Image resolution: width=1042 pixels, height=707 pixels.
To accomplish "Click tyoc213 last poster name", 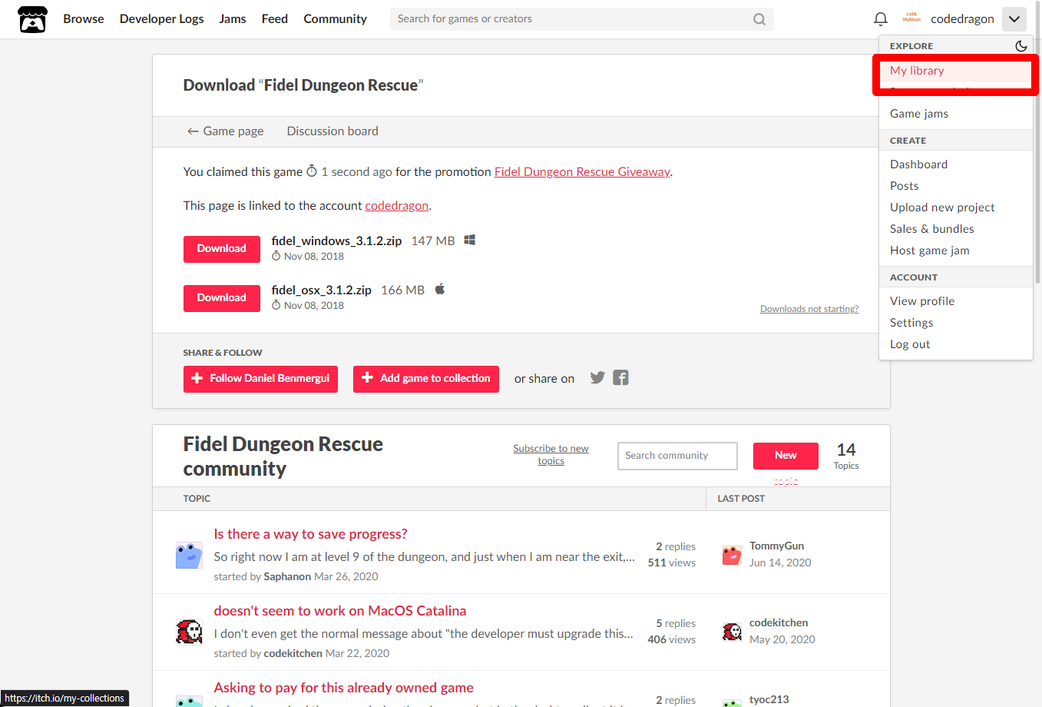I will [769, 700].
